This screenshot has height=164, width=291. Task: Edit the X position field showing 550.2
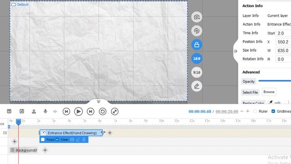click(x=283, y=42)
